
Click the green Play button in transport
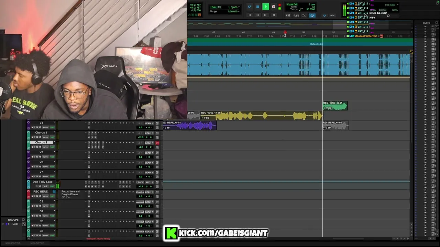coord(266,7)
